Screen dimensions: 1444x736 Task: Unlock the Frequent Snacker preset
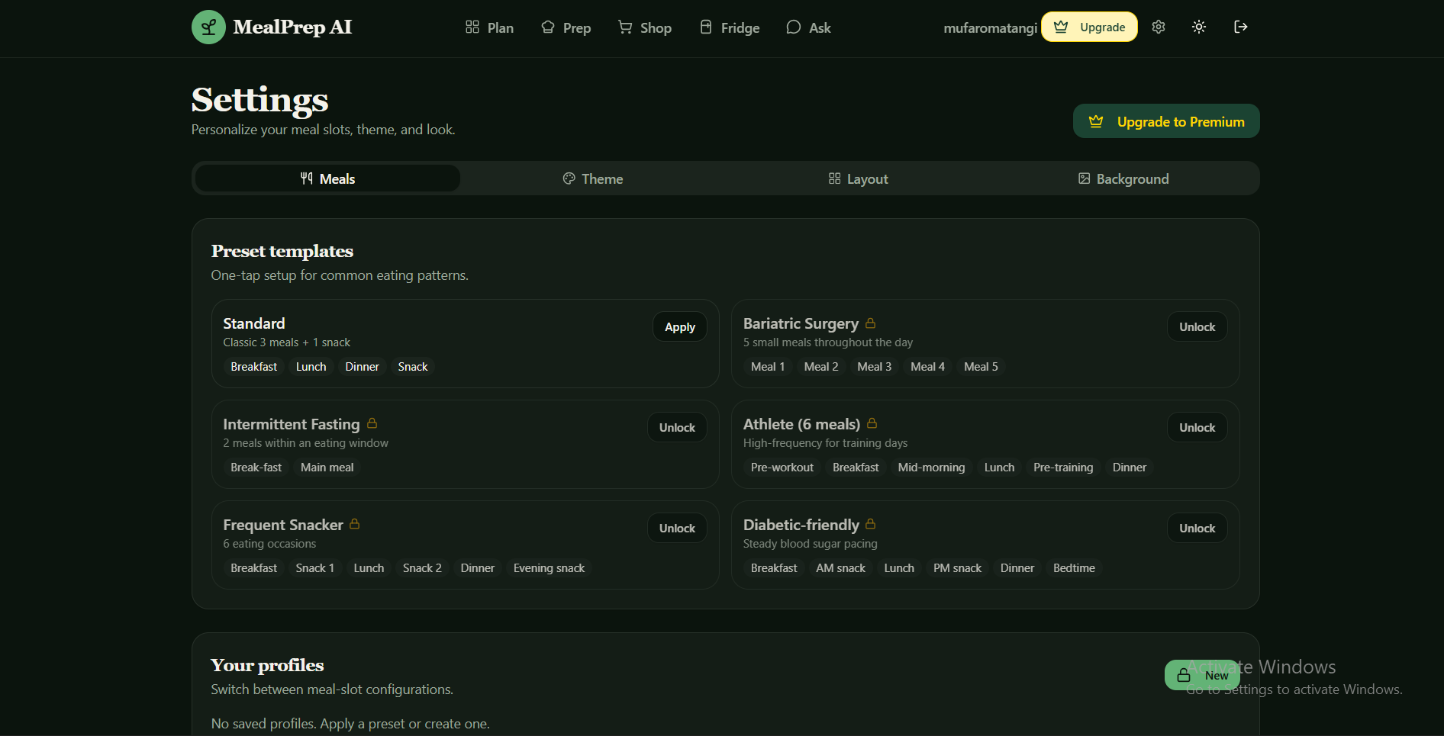tap(677, 528)
